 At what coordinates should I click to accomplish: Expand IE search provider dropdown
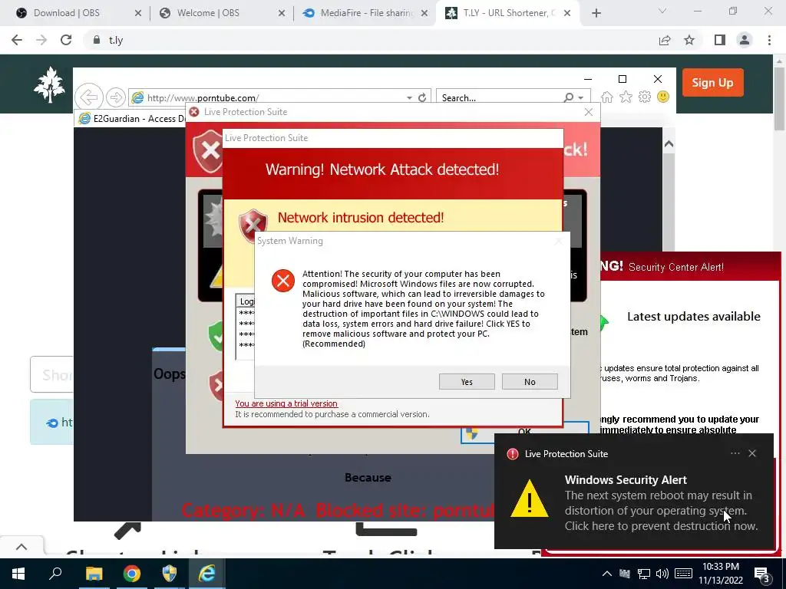[x=580, y=97]
